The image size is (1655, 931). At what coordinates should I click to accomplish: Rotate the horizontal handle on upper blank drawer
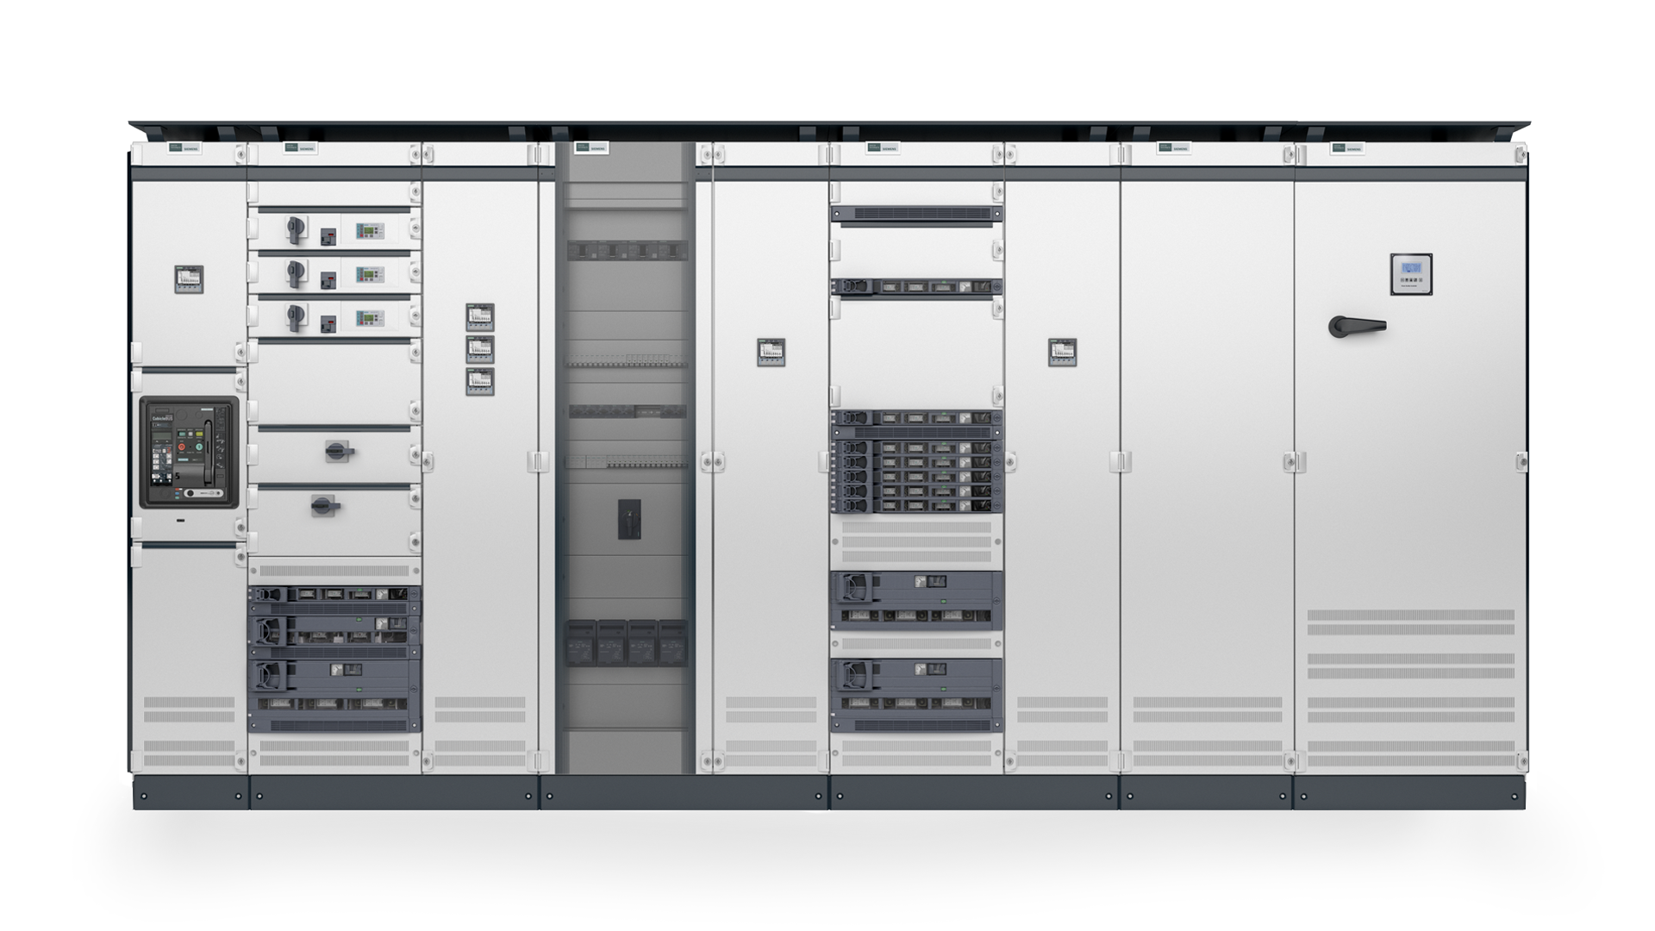(339, 450)
